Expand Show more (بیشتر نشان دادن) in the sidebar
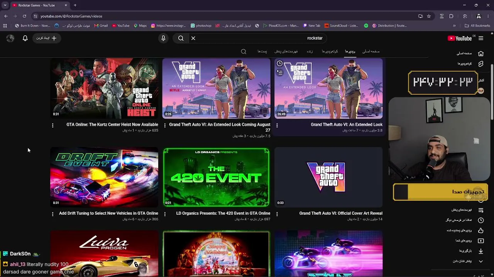The height and width of the screenshot is (277, 494). (468, 261)
